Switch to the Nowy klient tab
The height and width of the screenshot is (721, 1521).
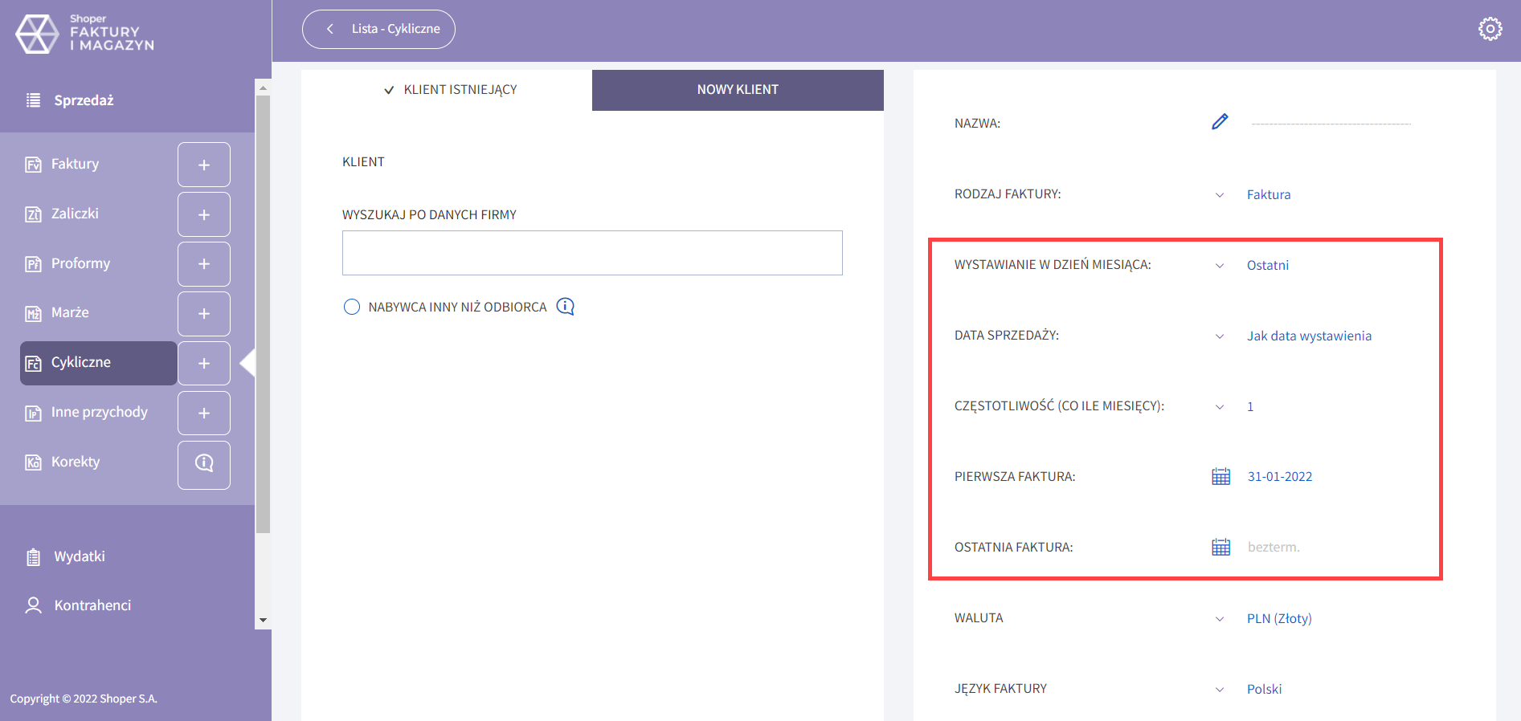point(738,90)
